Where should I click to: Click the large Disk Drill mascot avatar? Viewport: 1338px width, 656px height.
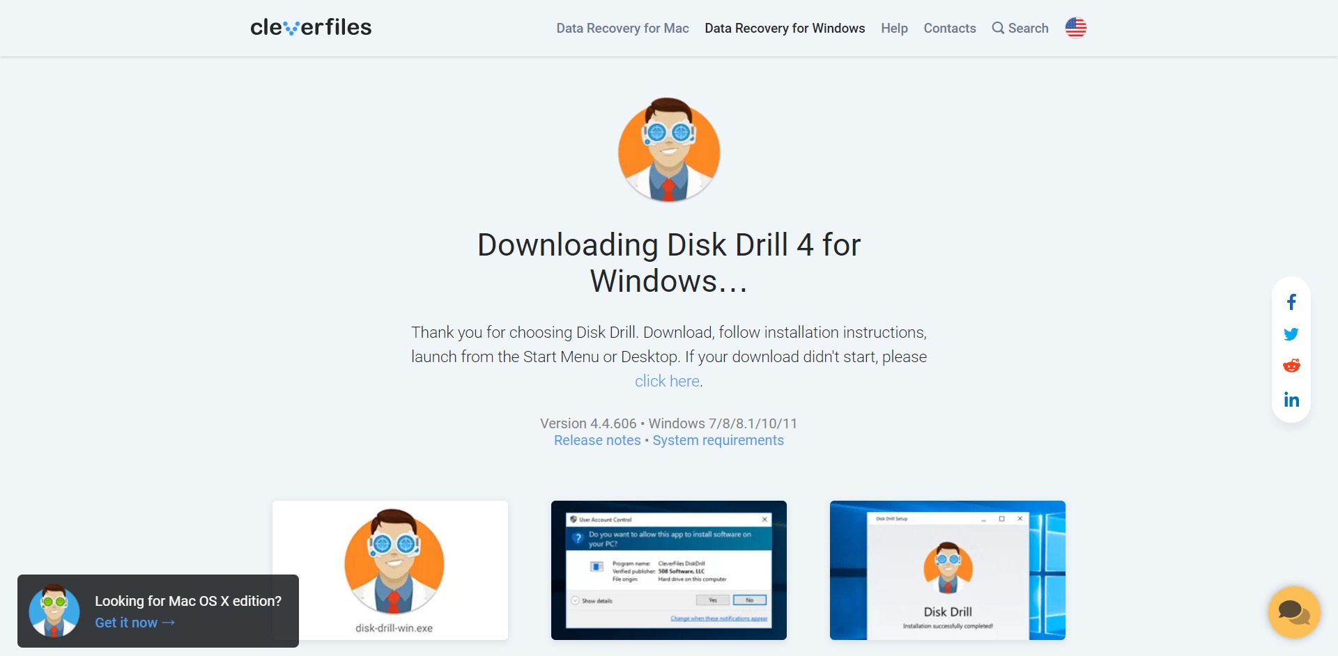click(x=669, y=150)
